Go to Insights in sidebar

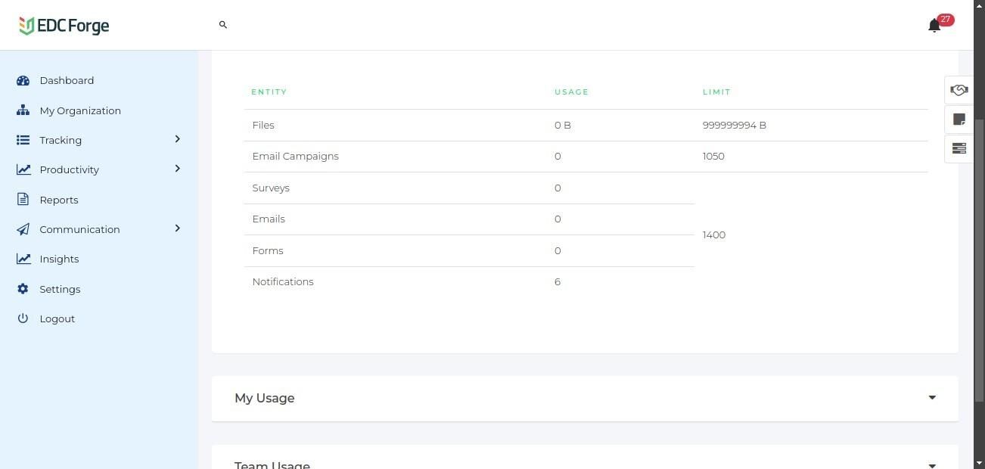coord(59,259)
